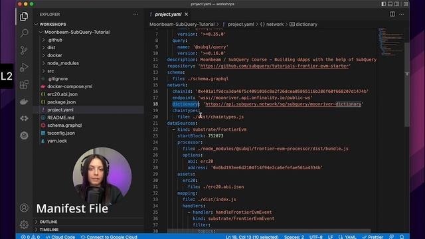
Task: Open the Search view in activity bar
Action: 24,33
